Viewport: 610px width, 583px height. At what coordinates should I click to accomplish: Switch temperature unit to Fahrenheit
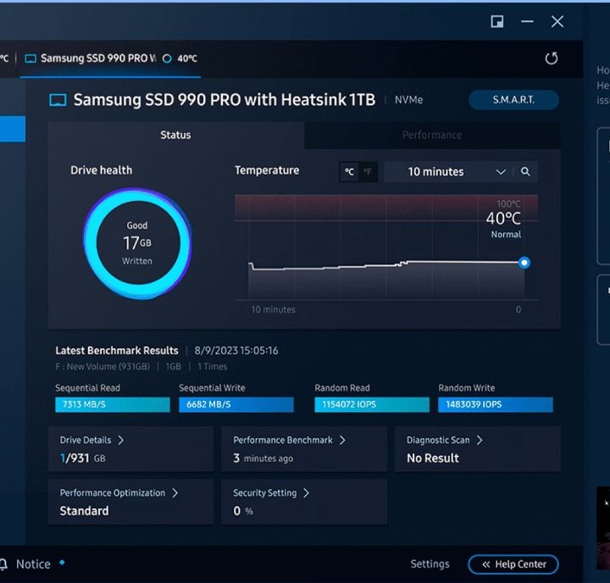click(367, 172)
